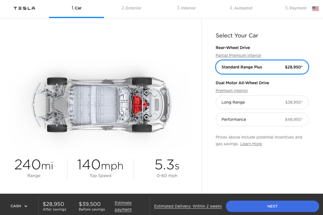Click the Premium Interior link
Screen dimensions: 323x215
tap(232, 91)
